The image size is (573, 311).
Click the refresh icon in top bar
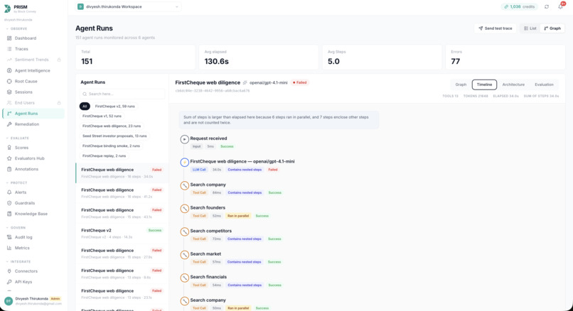(546, 6)
